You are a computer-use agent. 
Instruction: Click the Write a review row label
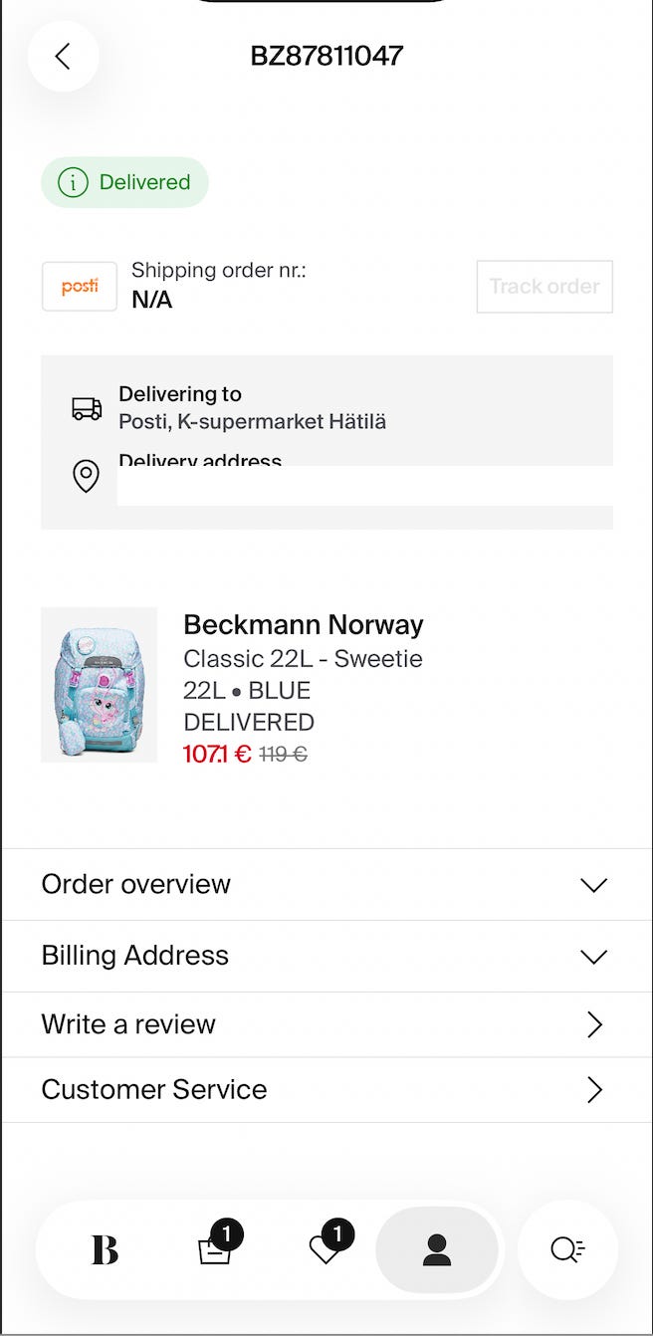click(128, 1024)
